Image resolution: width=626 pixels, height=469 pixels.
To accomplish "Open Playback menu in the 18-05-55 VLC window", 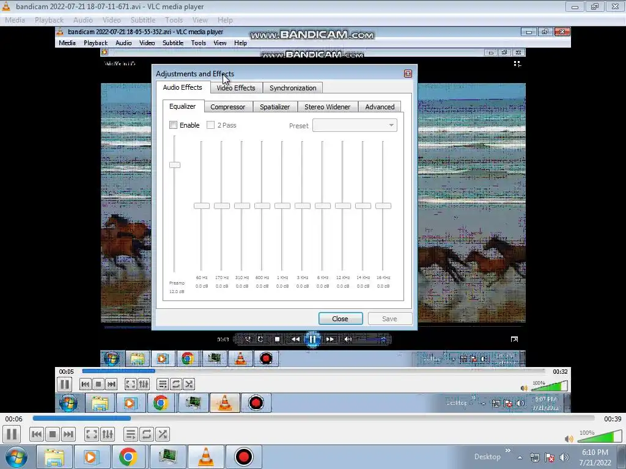I will [x=95, y=43].
